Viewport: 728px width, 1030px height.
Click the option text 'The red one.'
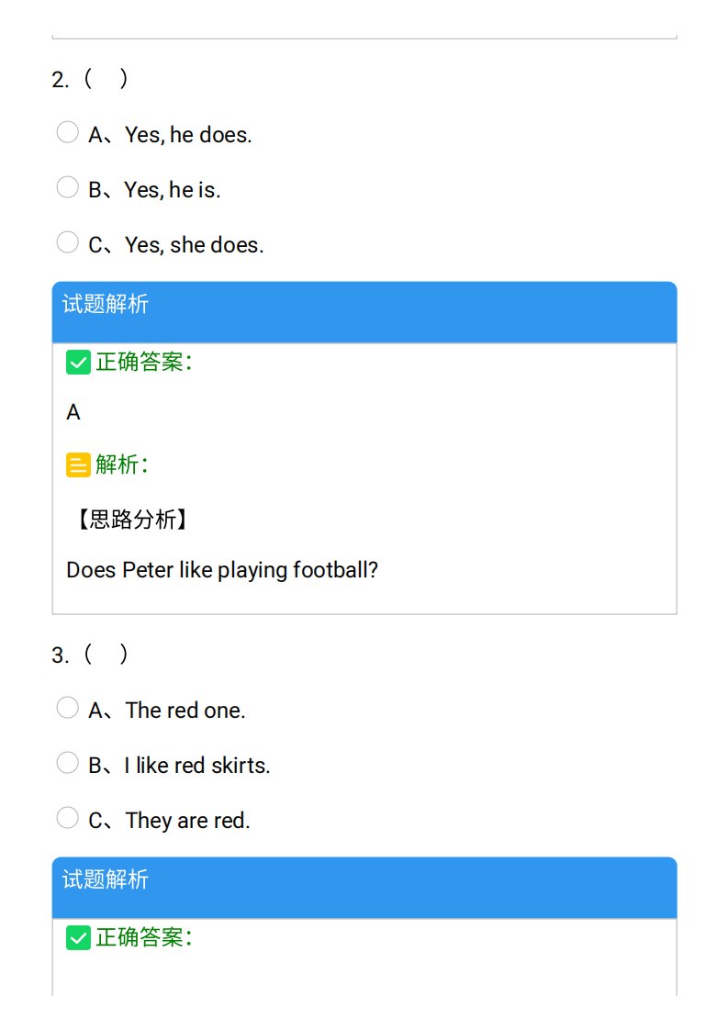click(x=185, y=711)
